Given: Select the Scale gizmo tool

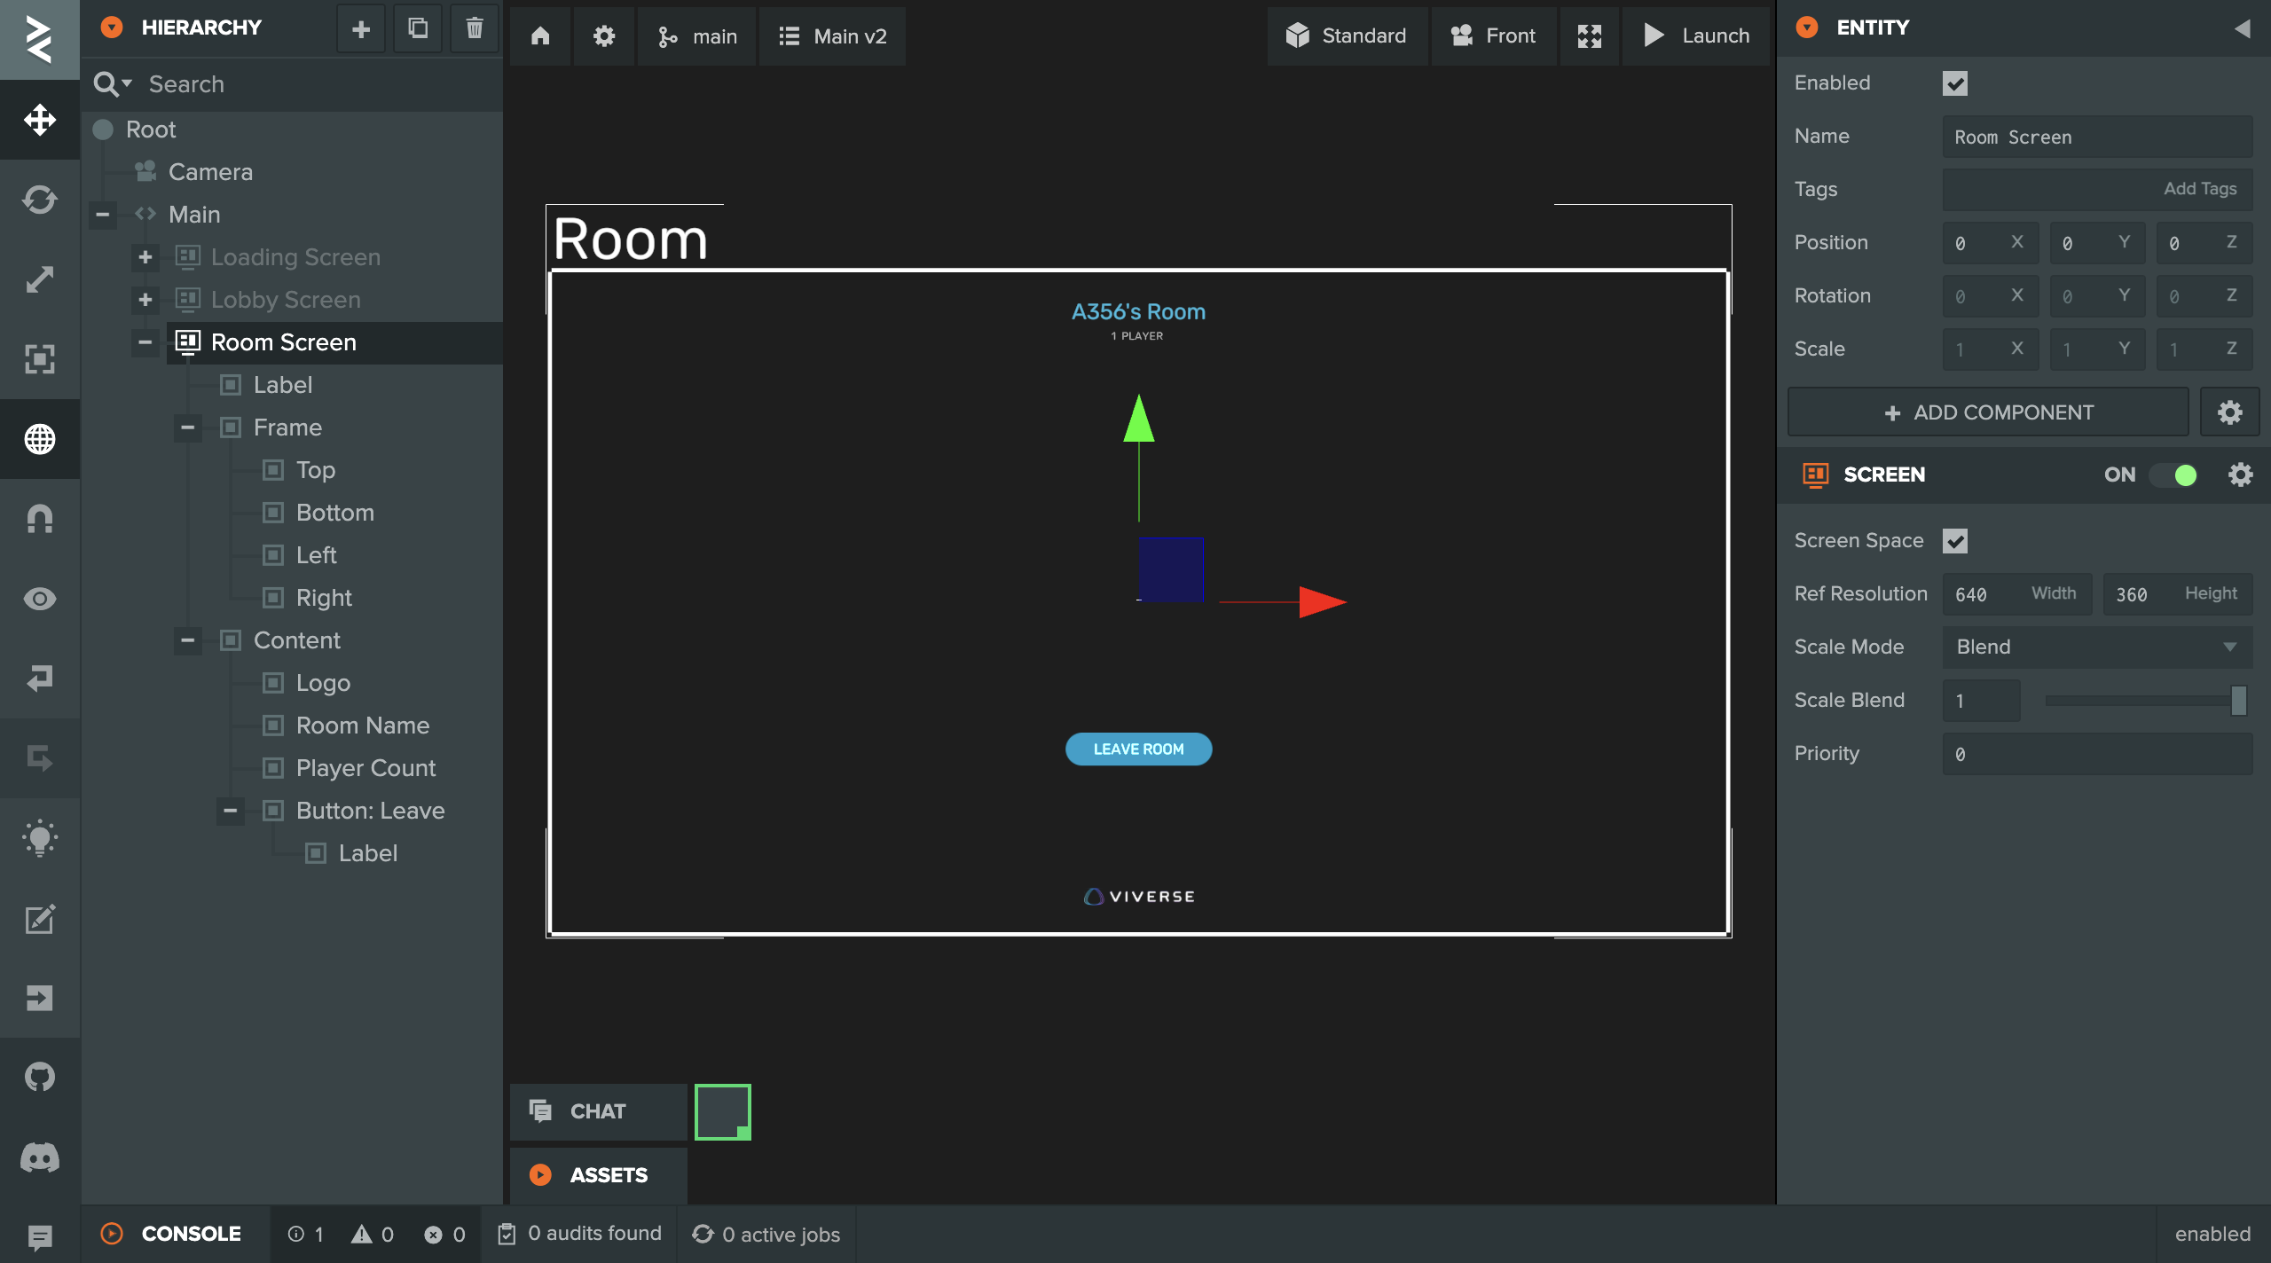Looking at the screenshot, I should (x=40, y=279).
